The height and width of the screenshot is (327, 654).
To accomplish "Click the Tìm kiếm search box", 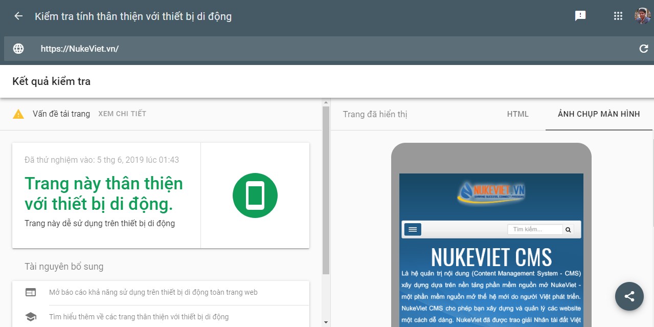I will pos(534,229).
